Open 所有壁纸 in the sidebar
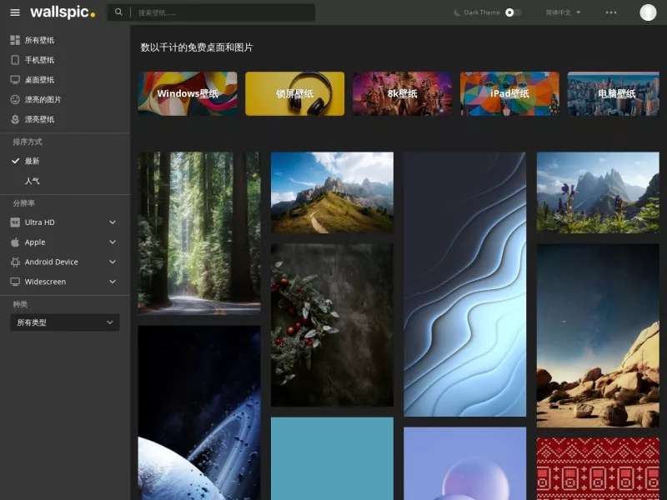Screen dimensions: 667x500 (39, 40)
